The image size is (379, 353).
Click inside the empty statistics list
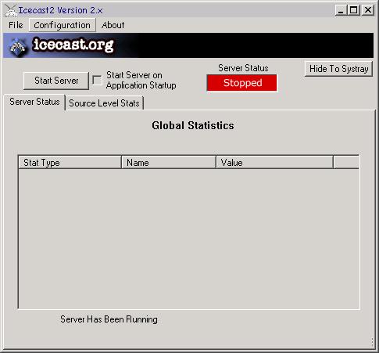[x=189, y=239]
